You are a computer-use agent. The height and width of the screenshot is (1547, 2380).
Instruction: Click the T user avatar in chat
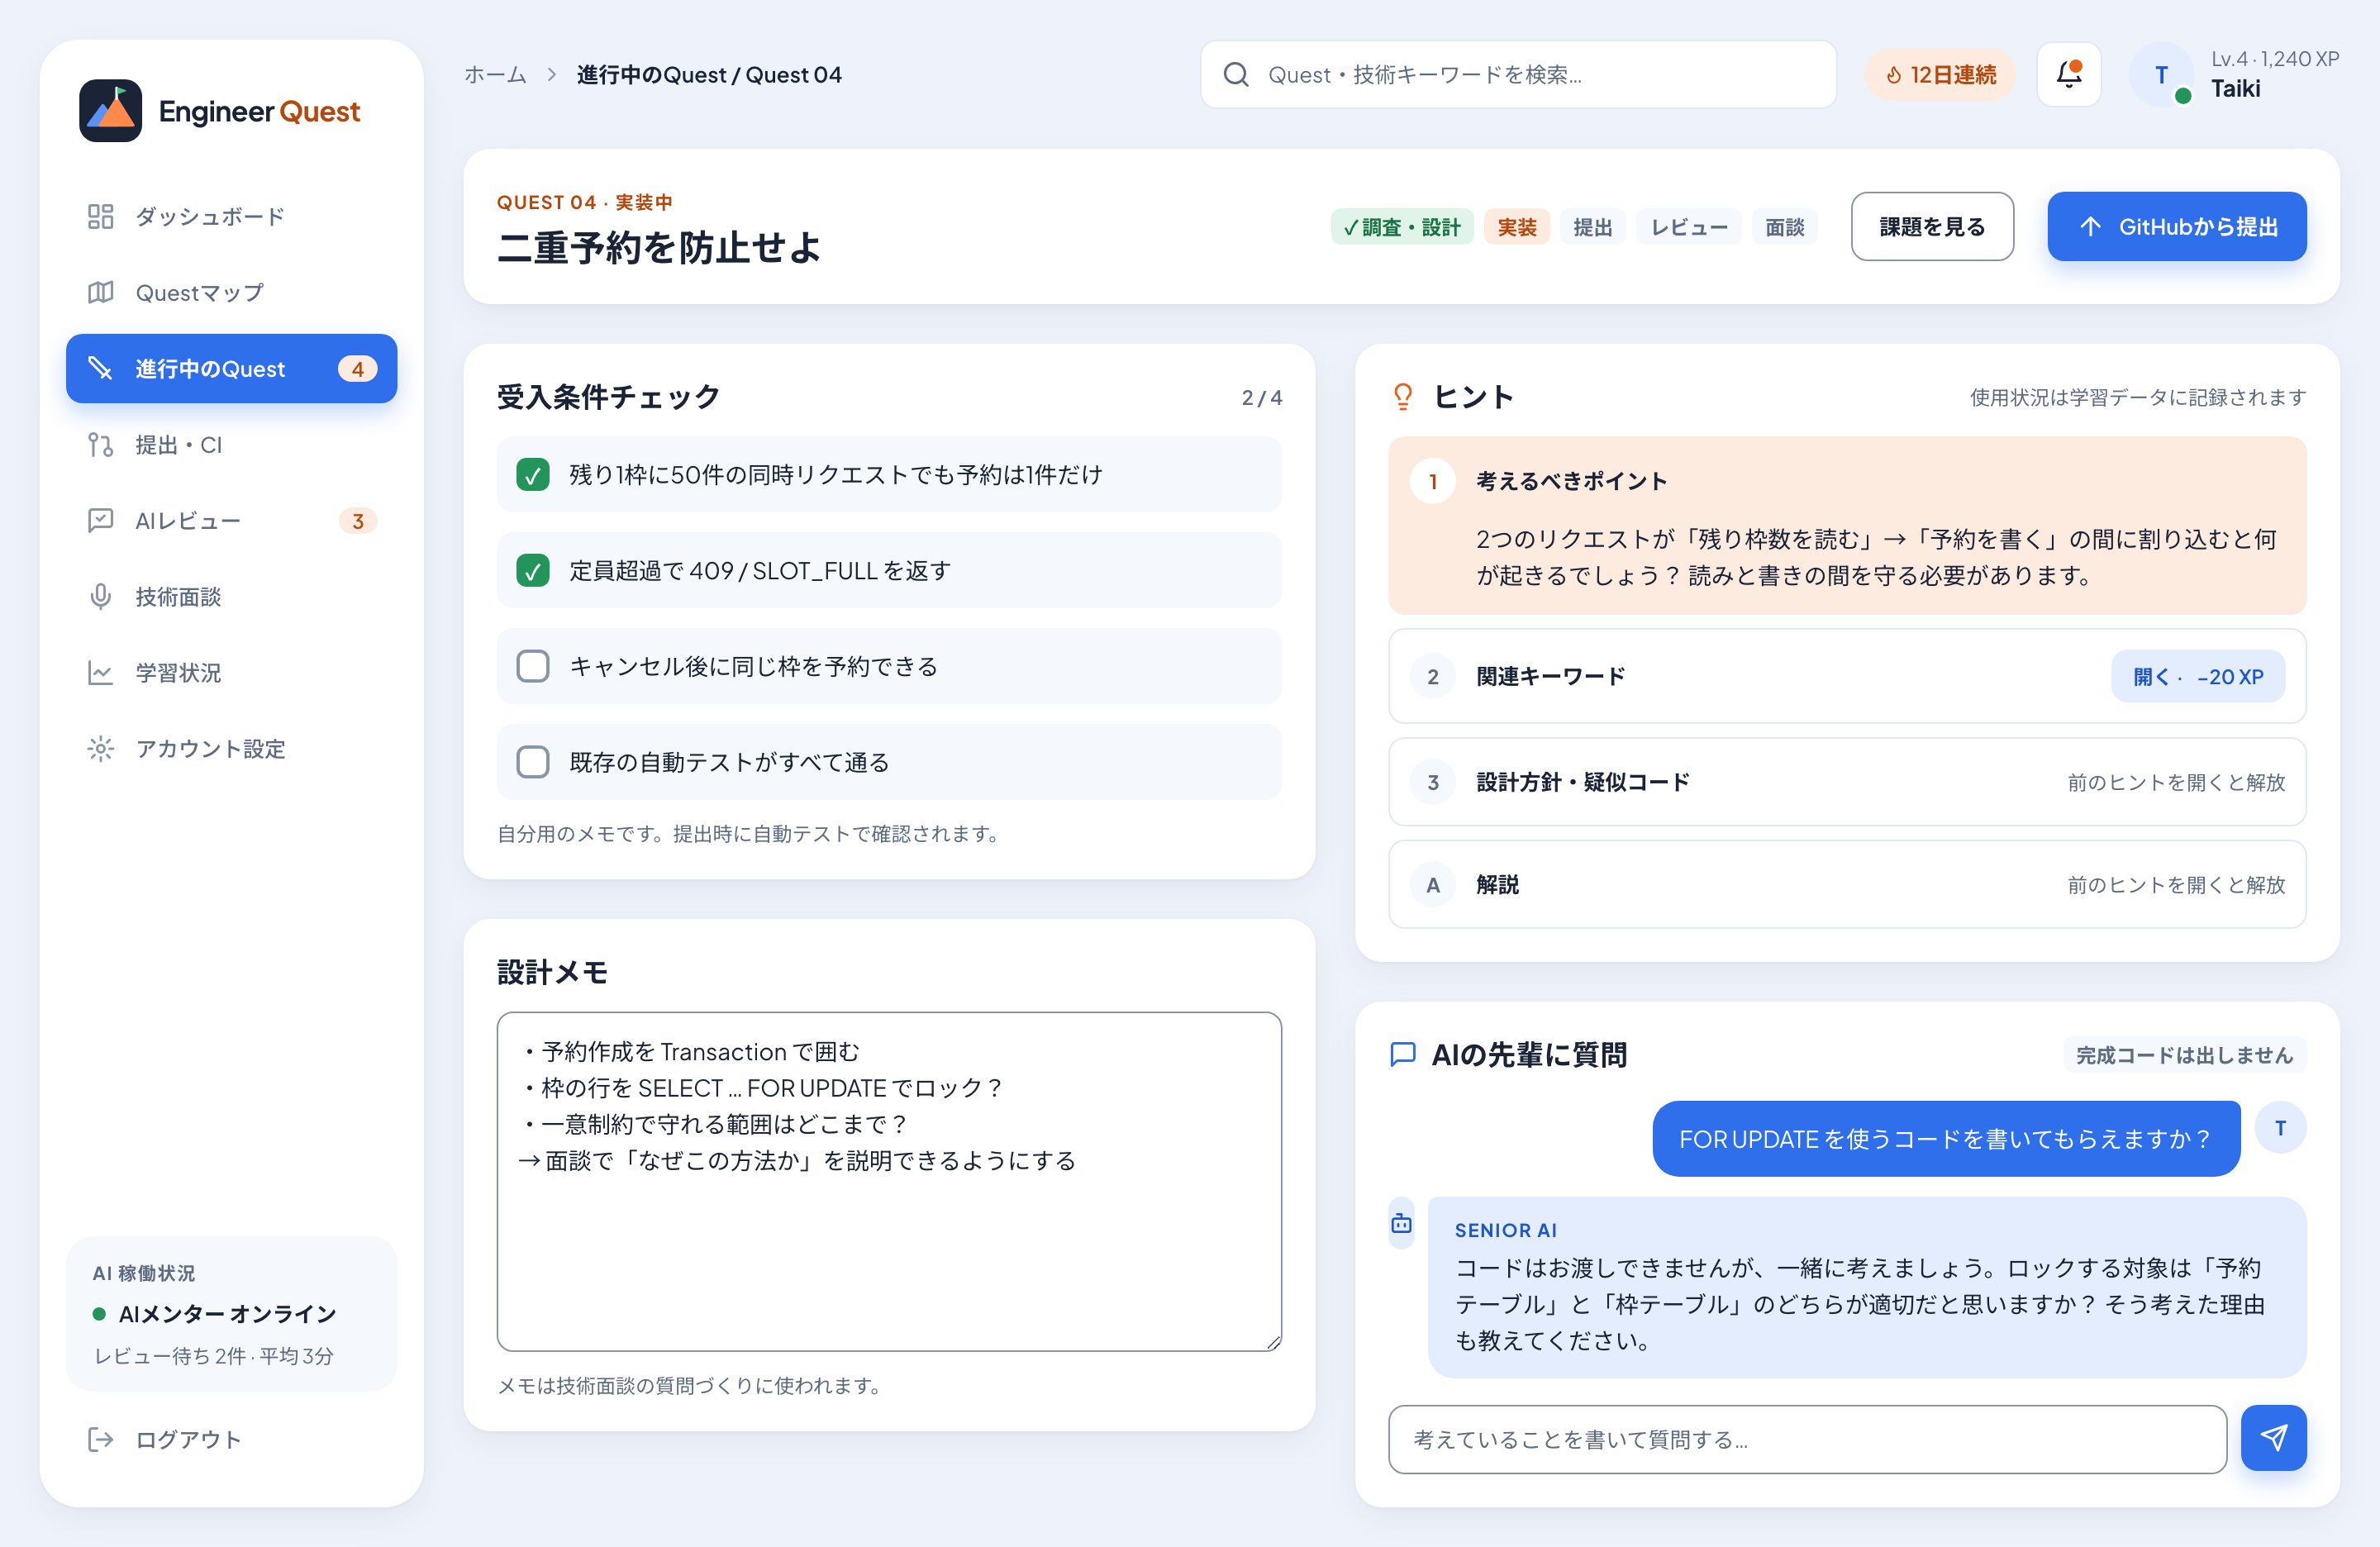[x=2281, y=1127]
